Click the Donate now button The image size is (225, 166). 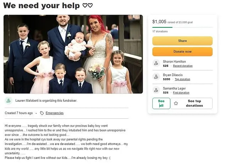(x=182, y=52)
